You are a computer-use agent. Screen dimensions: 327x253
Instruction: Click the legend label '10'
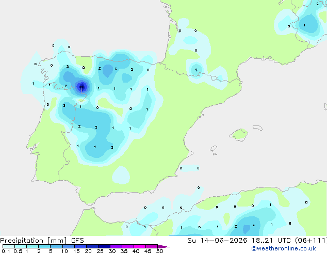(x=64, y=251)
